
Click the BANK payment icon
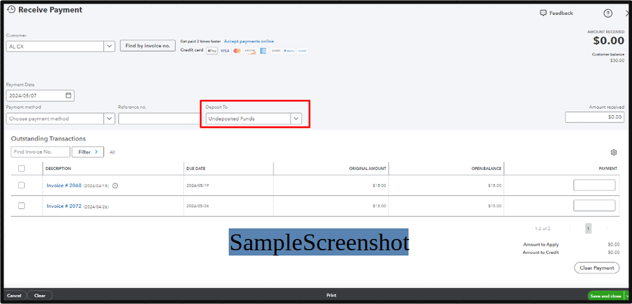point(276,51)
